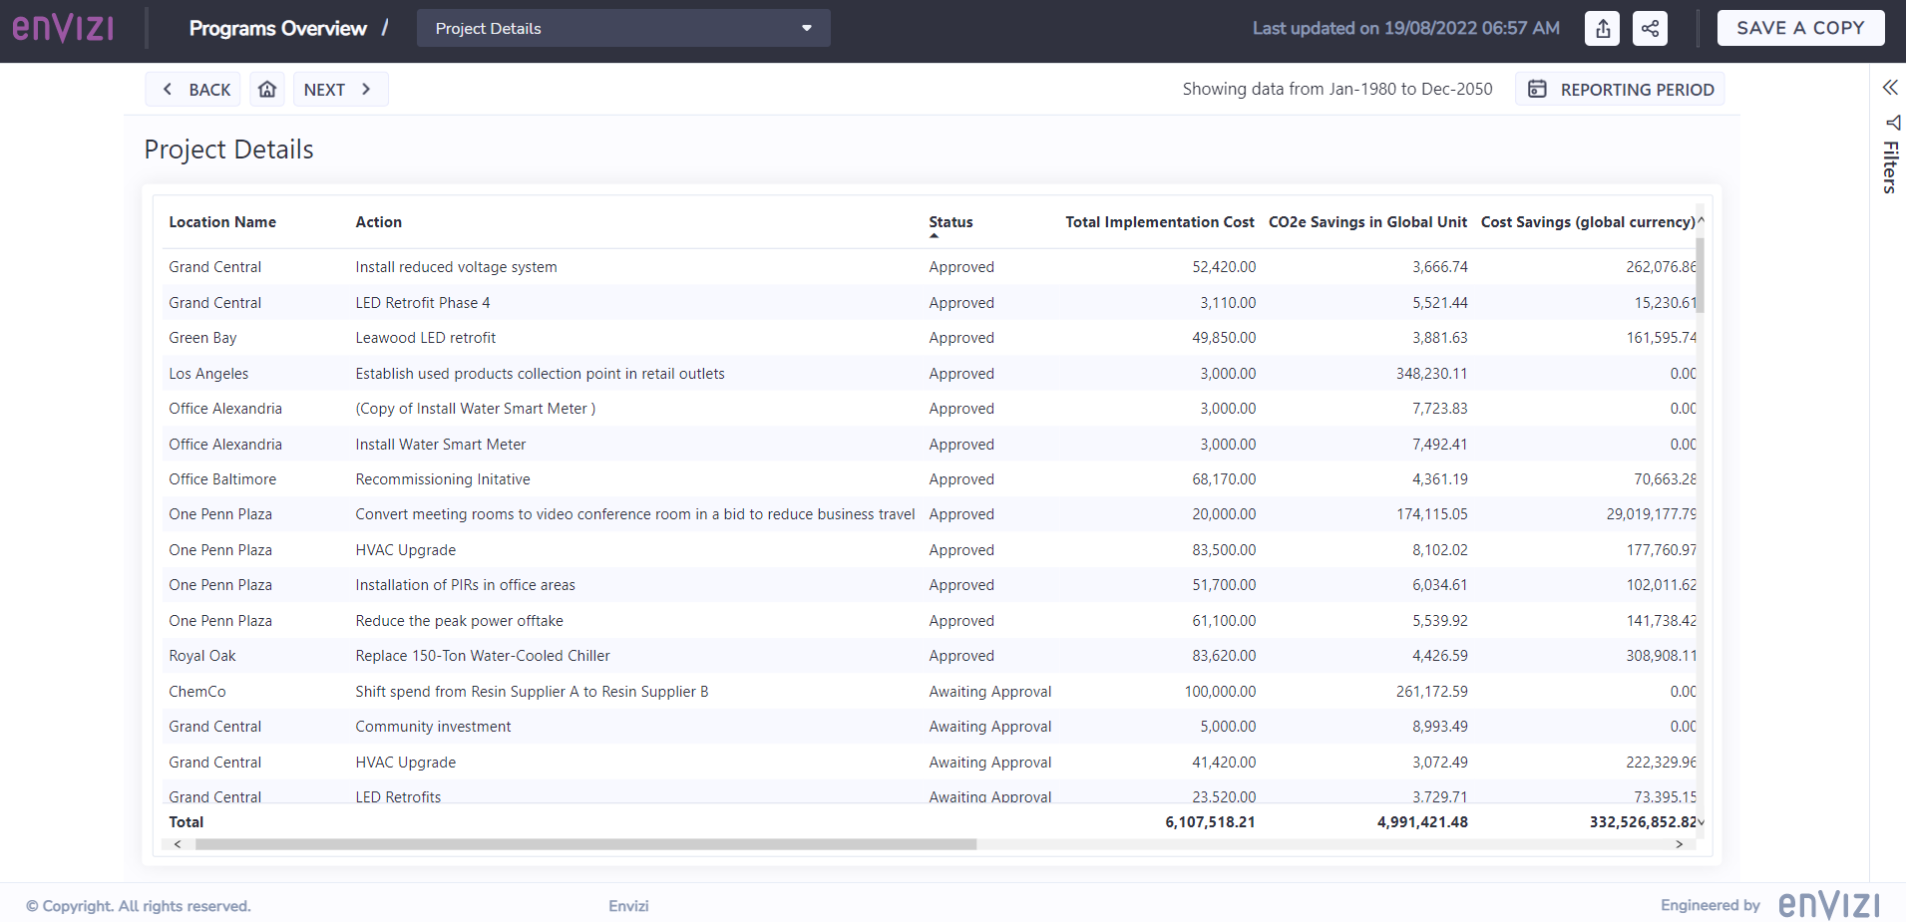Sort by Location Name column header

click(x=222, y=222)
